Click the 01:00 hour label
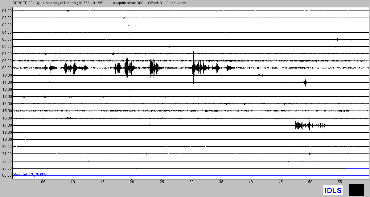 [6, 11]
